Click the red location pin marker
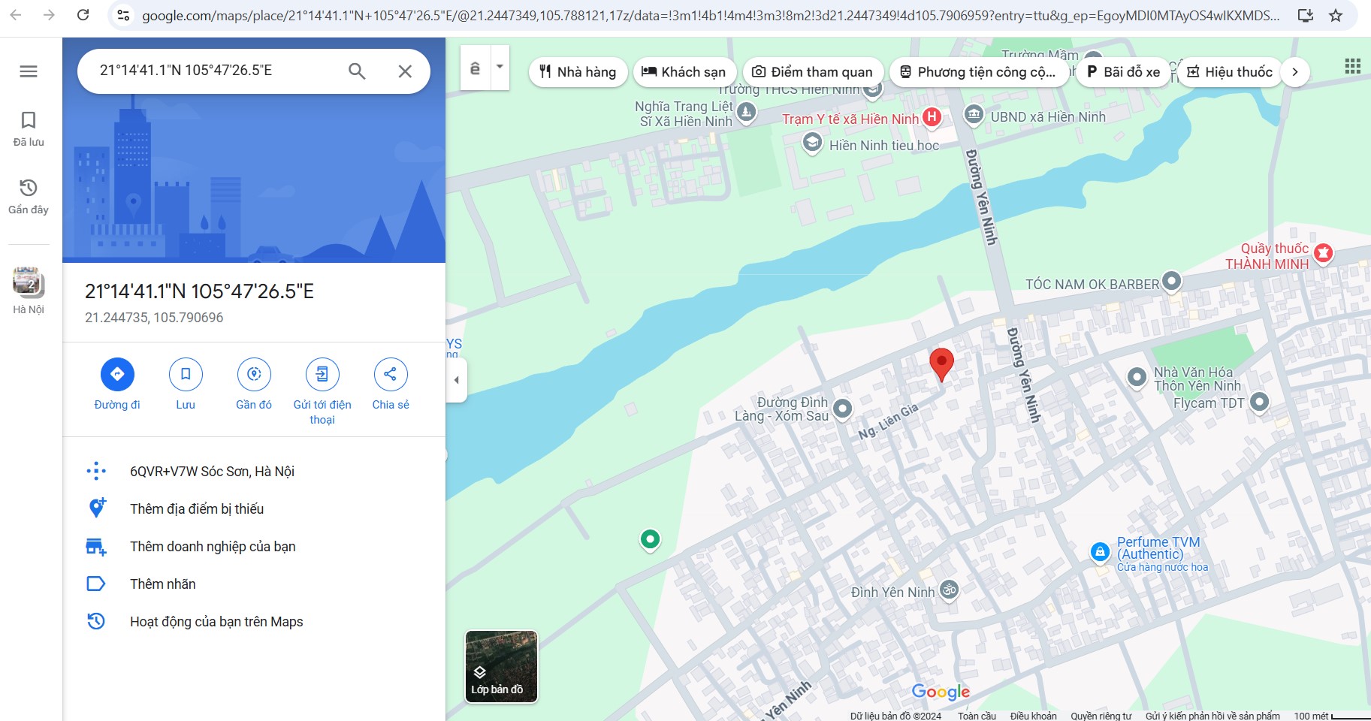1371x721 pixels. point(941,364)
